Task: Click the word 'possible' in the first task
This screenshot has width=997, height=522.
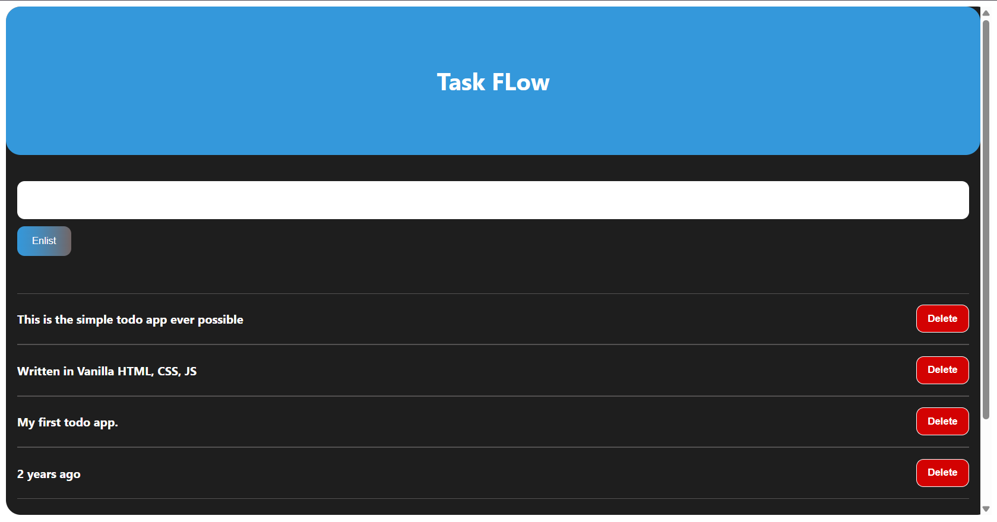Action: click(220, 320)
